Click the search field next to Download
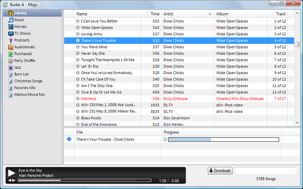Screen dimensions: 303x189 pyautogui.click(x=266, y=171)
